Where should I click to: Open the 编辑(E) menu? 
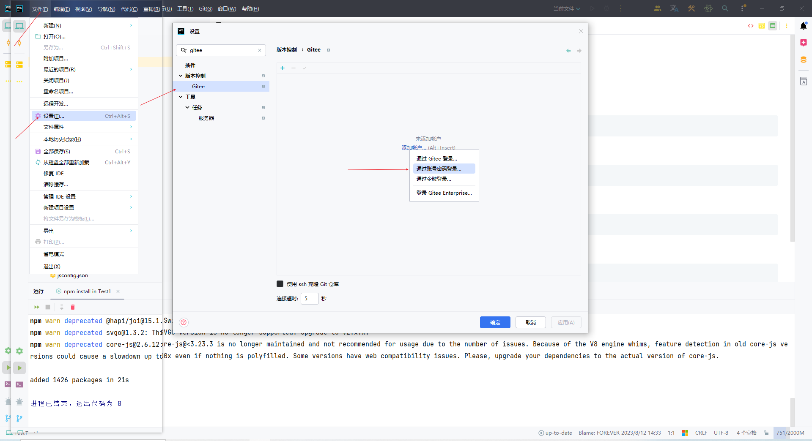coord(62,9)
